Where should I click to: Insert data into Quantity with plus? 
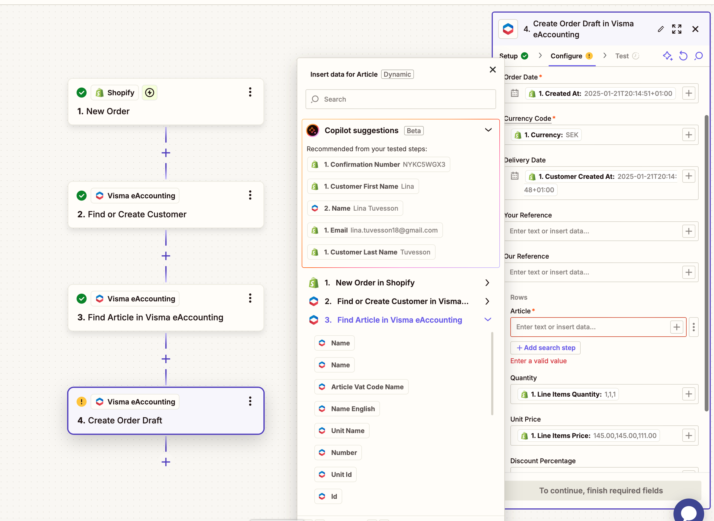(x=689, y=394)
